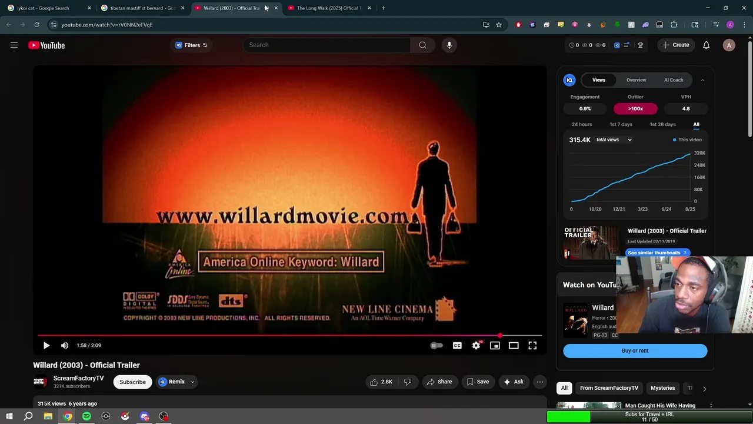Submit search with the magnifier button
The image size is (753, 424).
point(422,45)
